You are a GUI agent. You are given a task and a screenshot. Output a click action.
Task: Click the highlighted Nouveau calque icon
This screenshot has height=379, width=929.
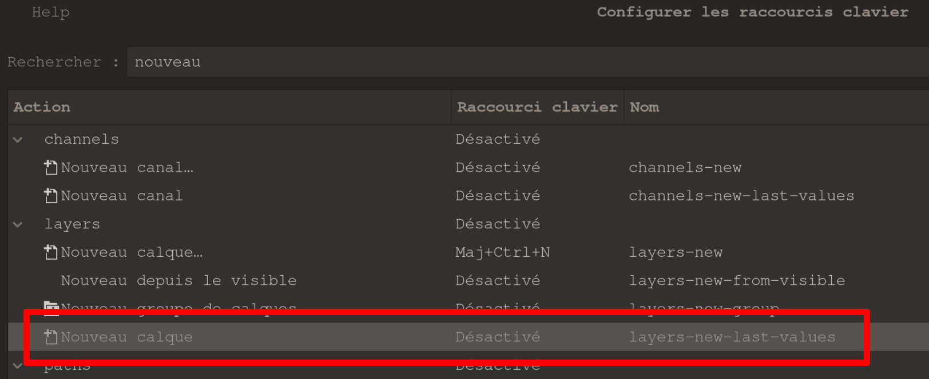click(51, 337)
